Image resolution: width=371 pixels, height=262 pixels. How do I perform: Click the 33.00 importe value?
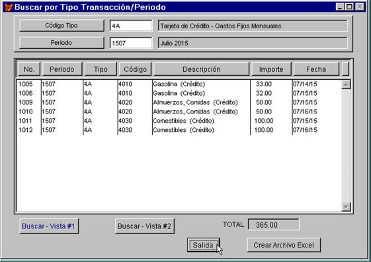click(x=264, y=84)
